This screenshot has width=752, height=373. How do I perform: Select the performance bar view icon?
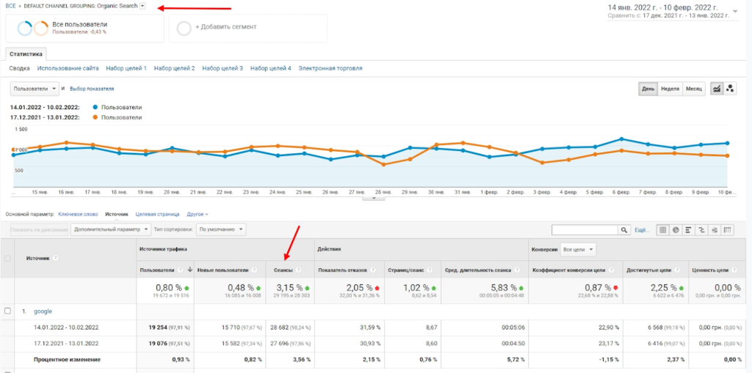[689, 230]
